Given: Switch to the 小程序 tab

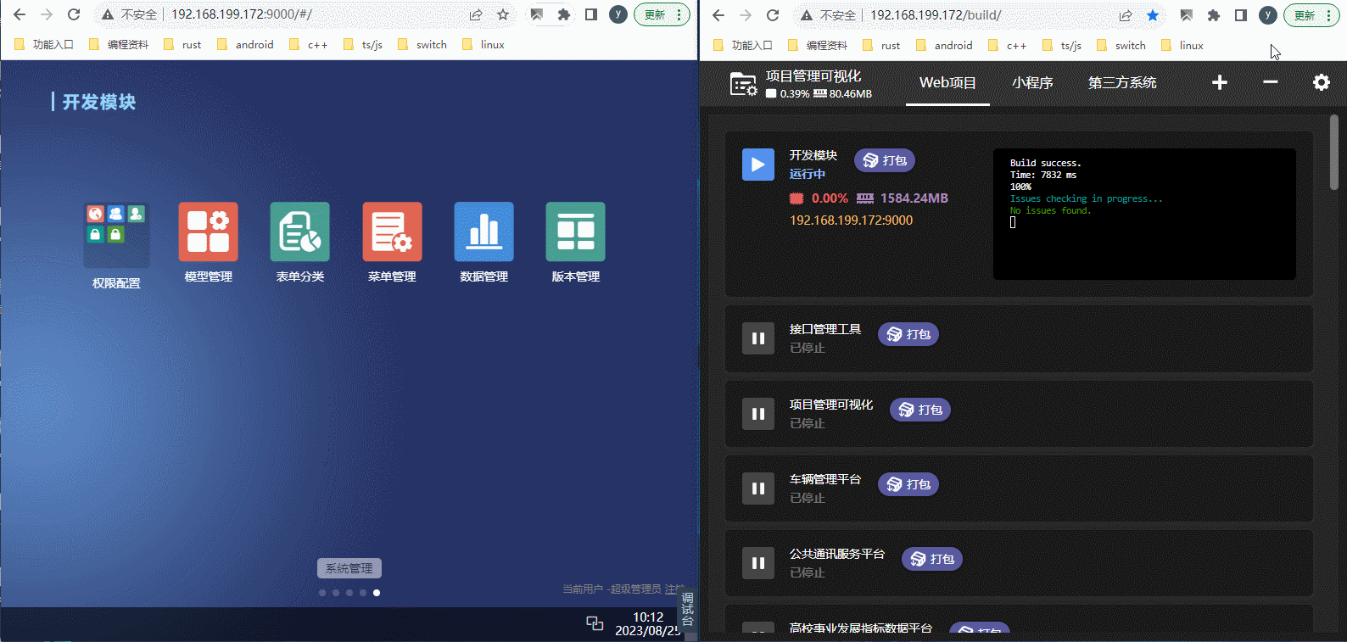Looking at the screenshot, I should pos(1032,82).
